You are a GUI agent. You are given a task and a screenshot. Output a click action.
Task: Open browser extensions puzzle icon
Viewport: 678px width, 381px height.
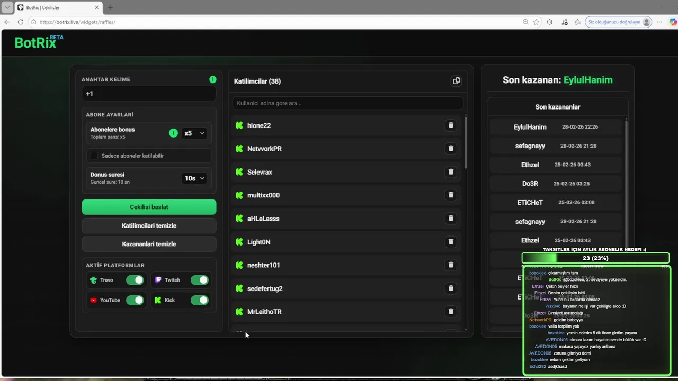click(x=550, y=22)
